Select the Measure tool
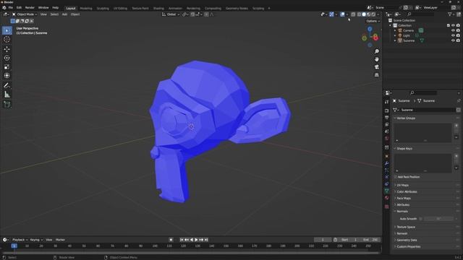The width and height of the screenshot is (463, 260). point(7,95)
